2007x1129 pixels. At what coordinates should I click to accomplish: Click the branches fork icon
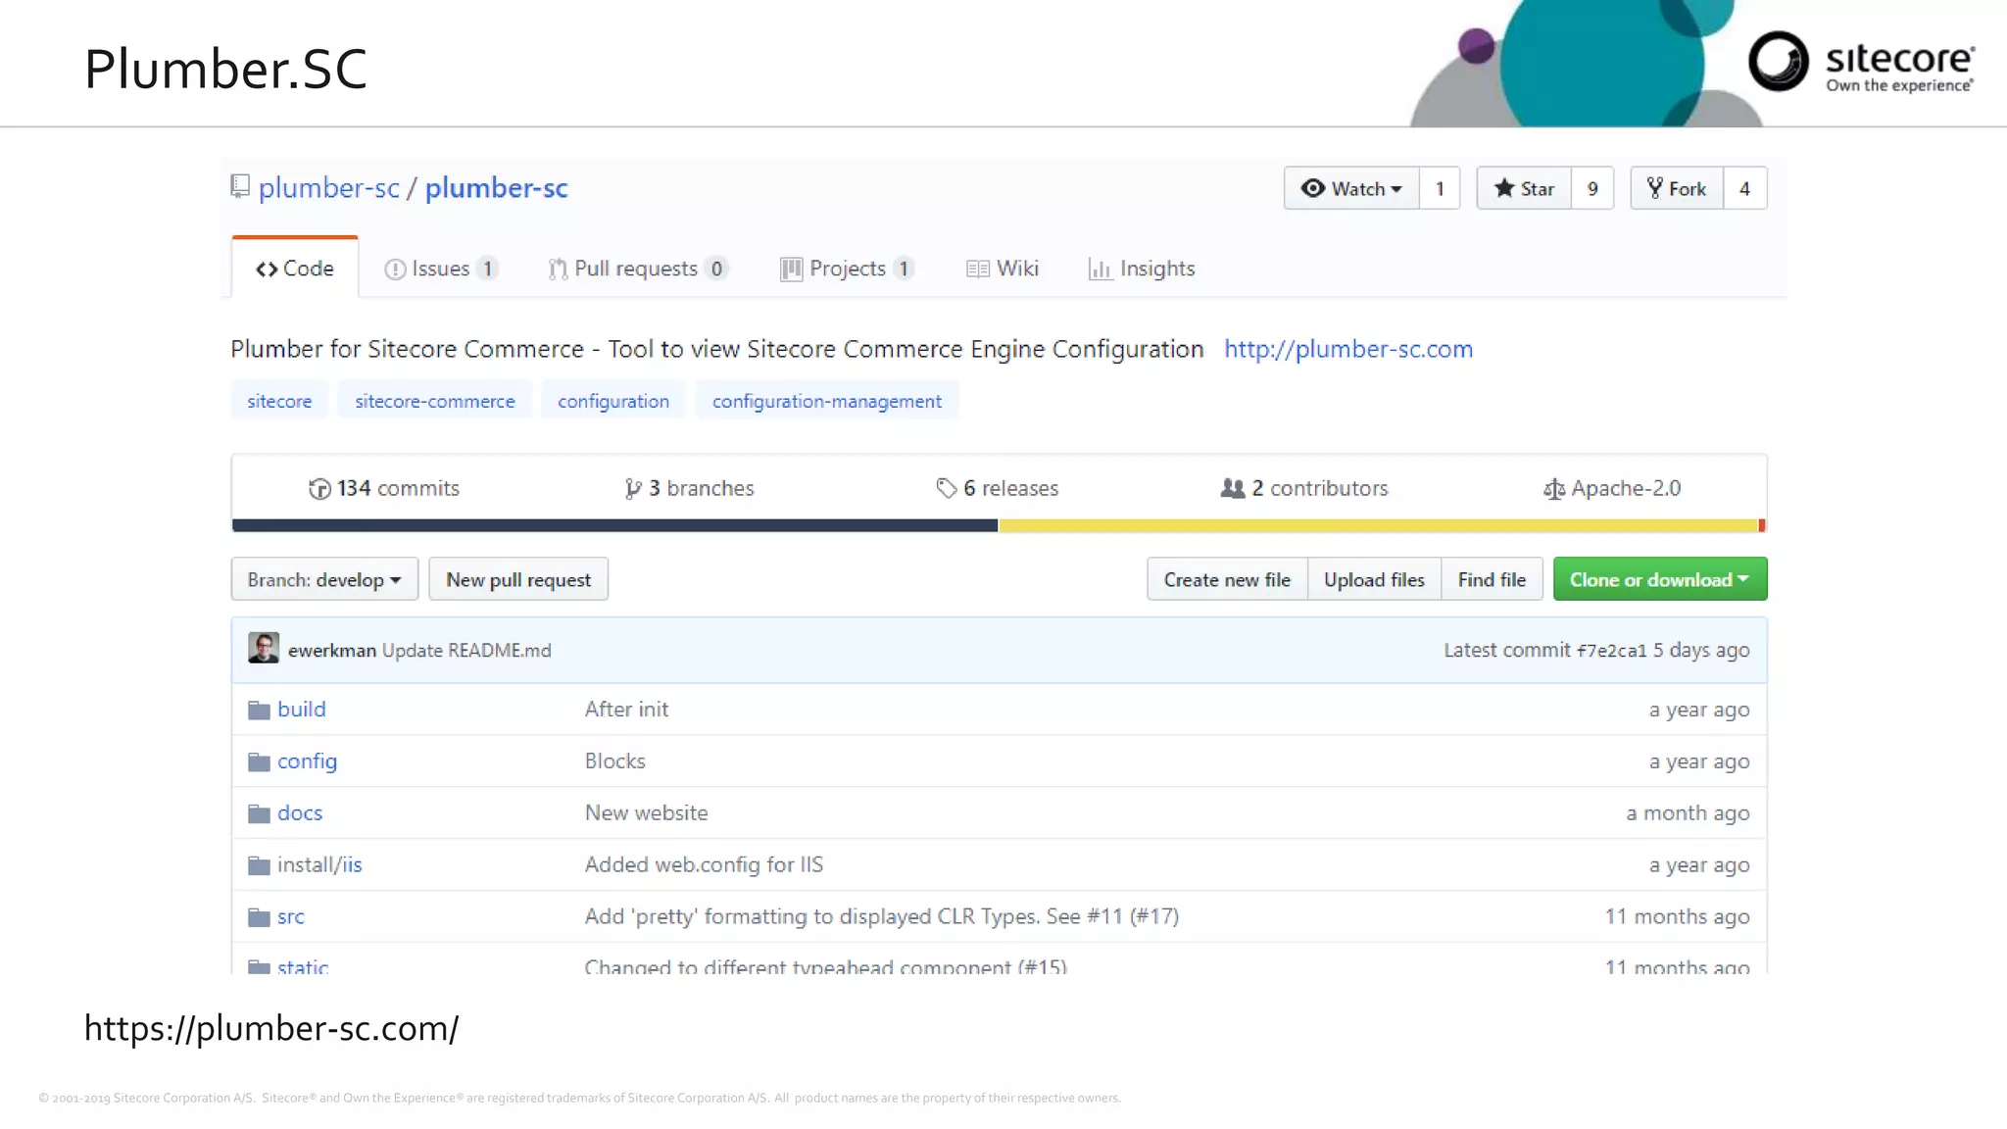point(633,488)
